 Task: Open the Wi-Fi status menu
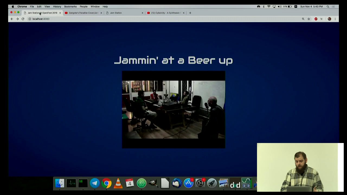coord(269,6)
